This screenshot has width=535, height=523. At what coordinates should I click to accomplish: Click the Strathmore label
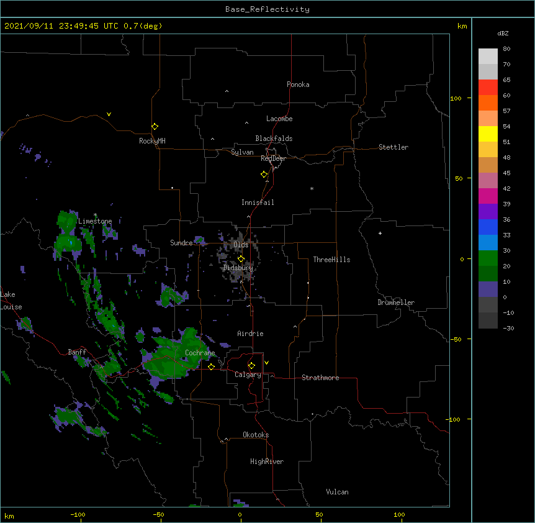click(320, 378)
